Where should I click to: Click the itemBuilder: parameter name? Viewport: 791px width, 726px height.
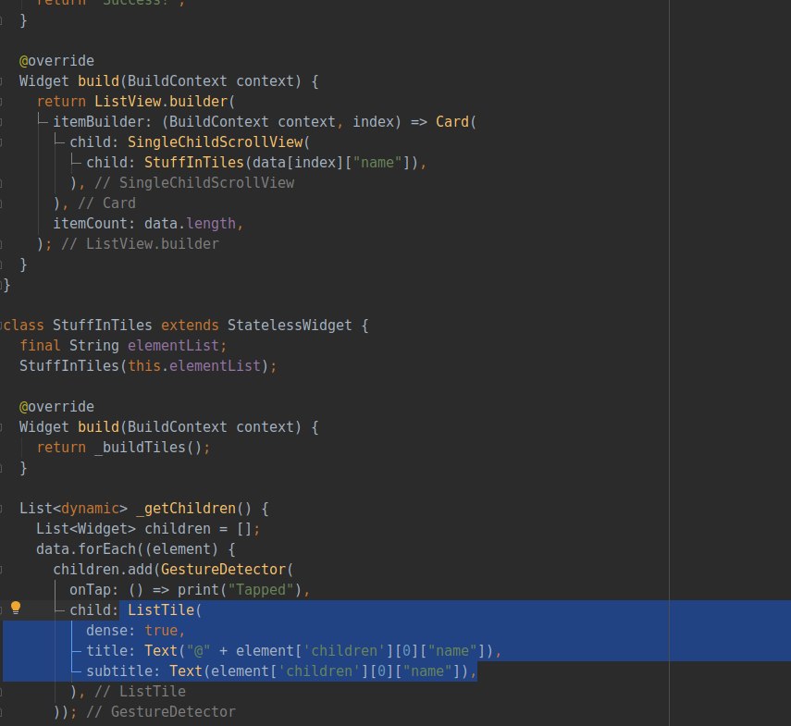102,122
